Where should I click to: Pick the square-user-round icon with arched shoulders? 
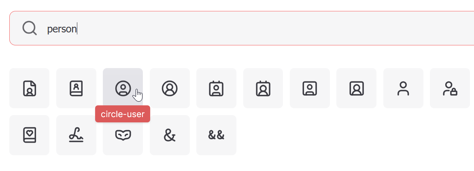click(x=356, y=88)
